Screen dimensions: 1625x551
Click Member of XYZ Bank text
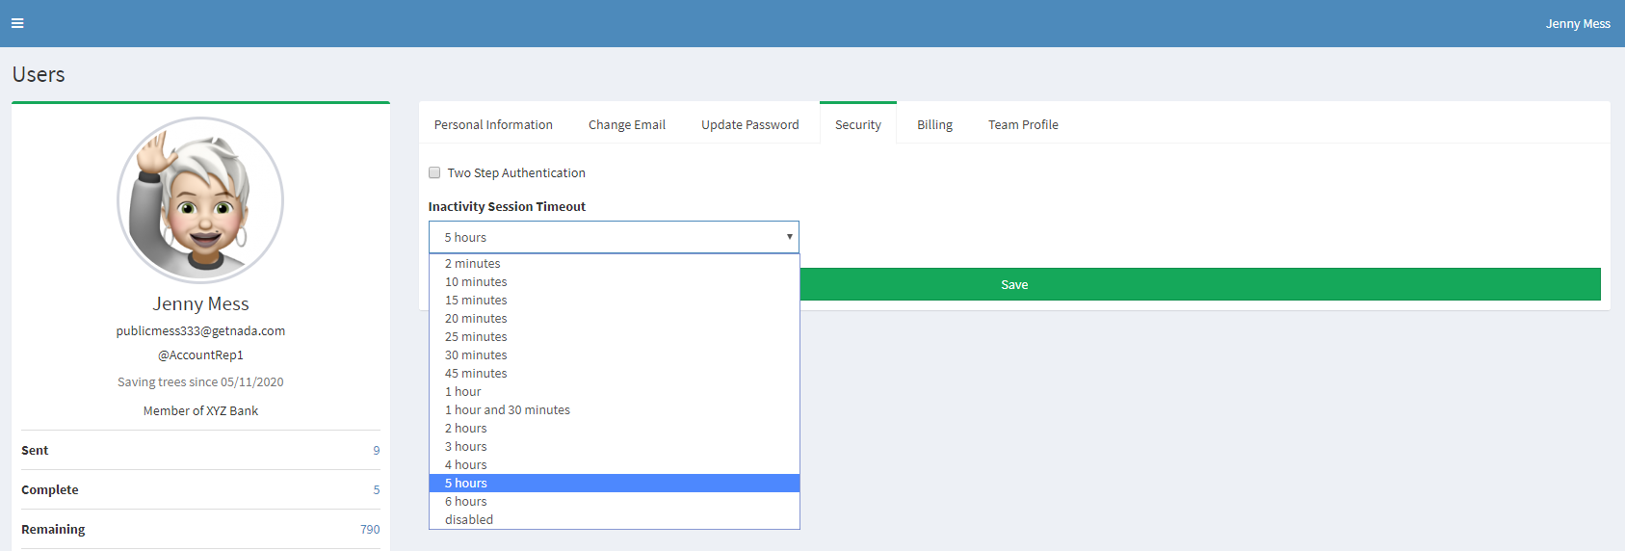pos(200,410)
